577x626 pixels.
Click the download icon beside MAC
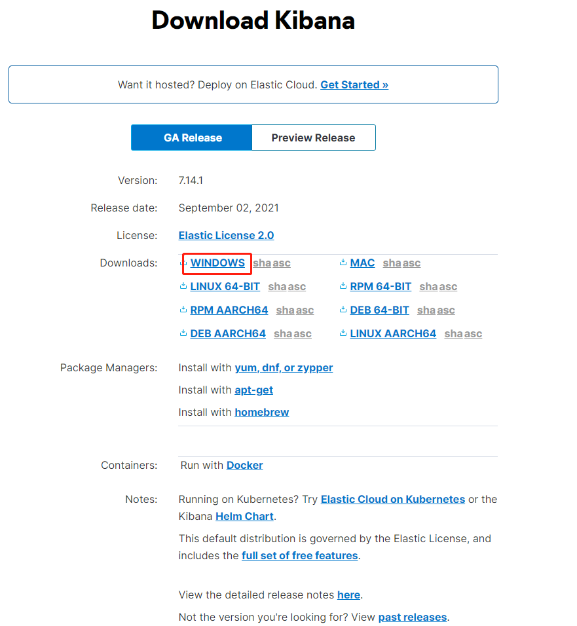click(x=343, y=263)
